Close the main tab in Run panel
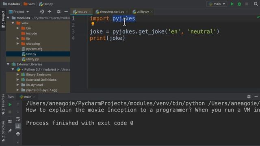This screenshot has height=146, width=260. 34,97
